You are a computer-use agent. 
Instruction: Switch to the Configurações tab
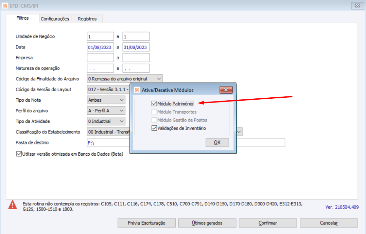[55, 19]
